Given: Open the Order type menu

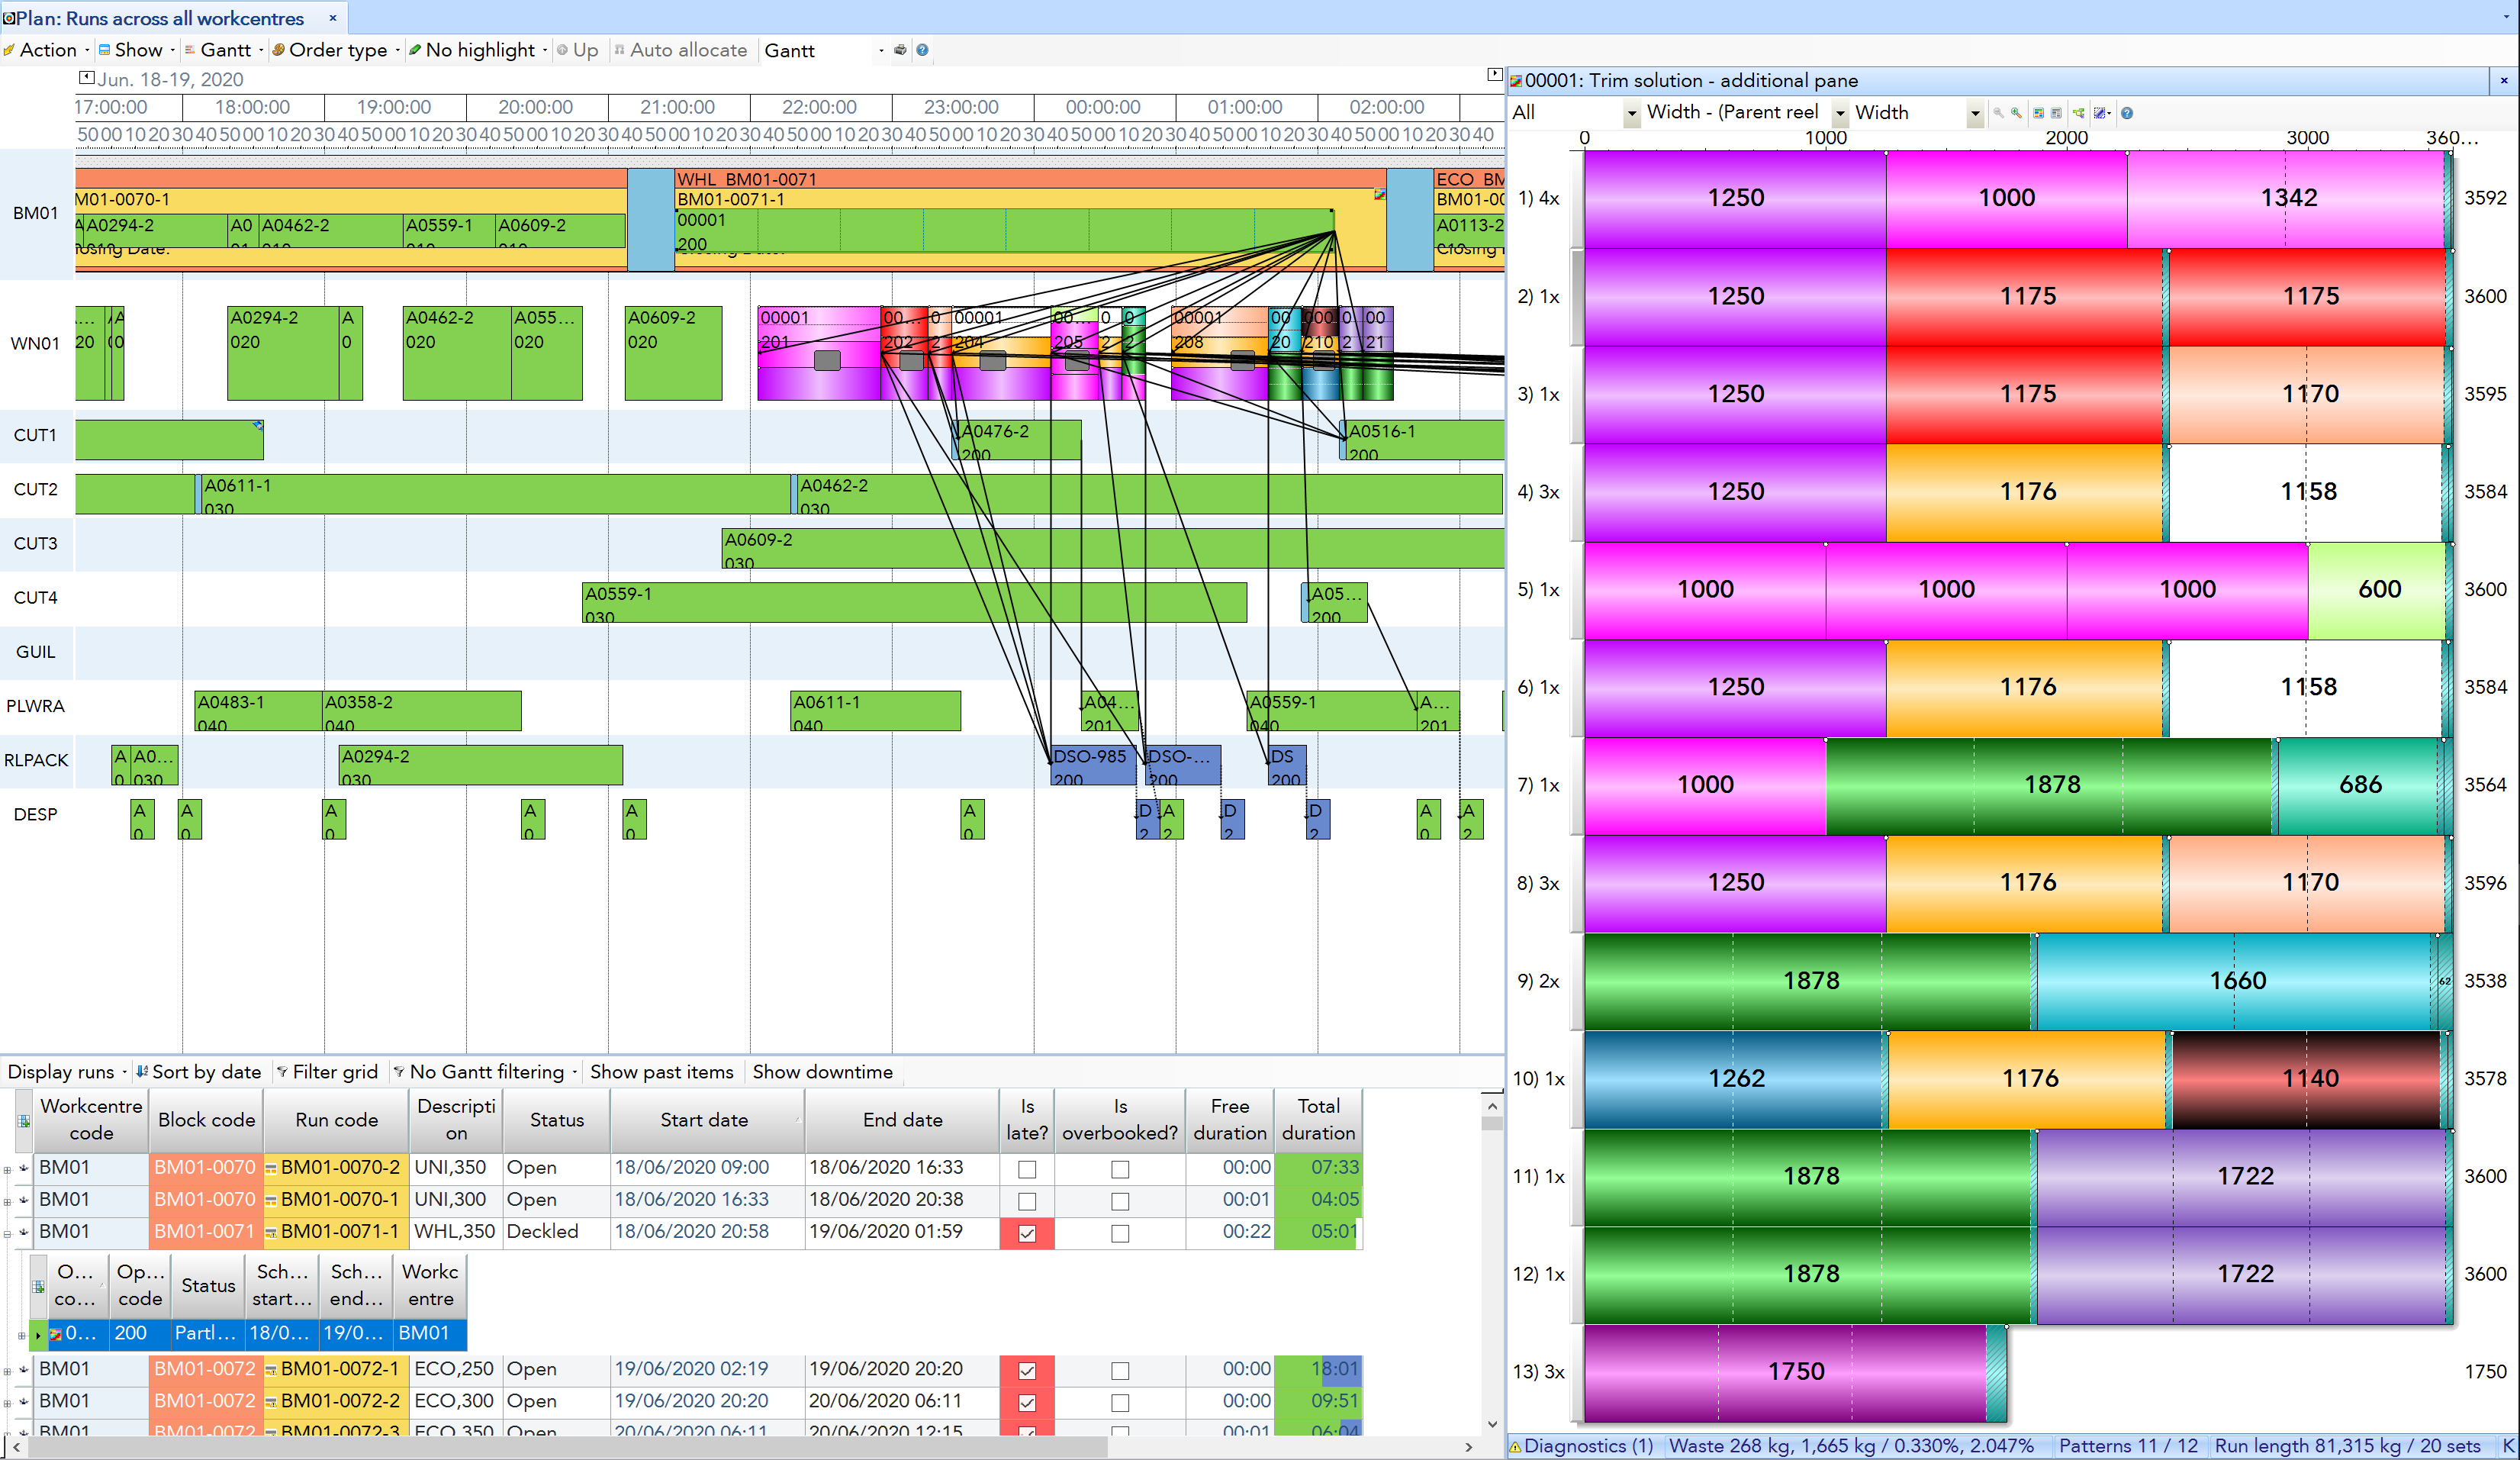Looking at the screenshot, I should (337, 50).
